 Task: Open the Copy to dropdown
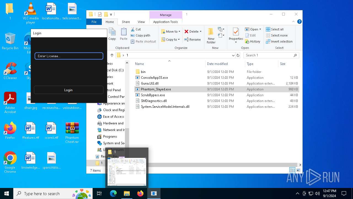click(171, 40)
